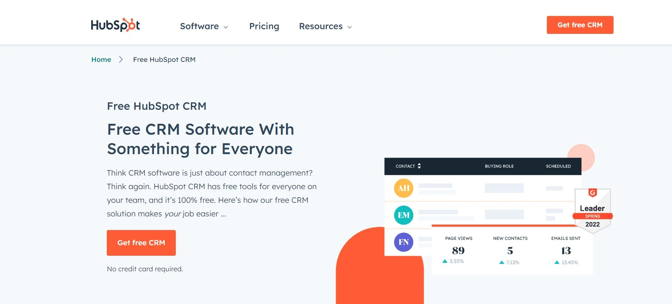Click the Free HubSpot CRM subheading

157,106
